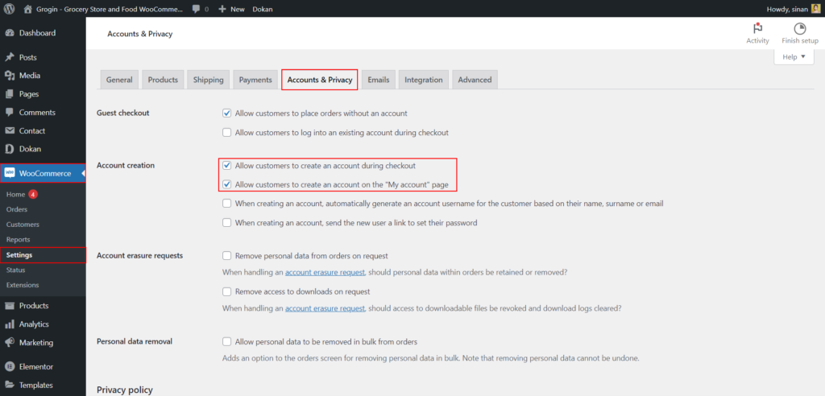825x396 pixels.
Task: Open Customers in WooCommerce submenu
Action: click(23, 225)
